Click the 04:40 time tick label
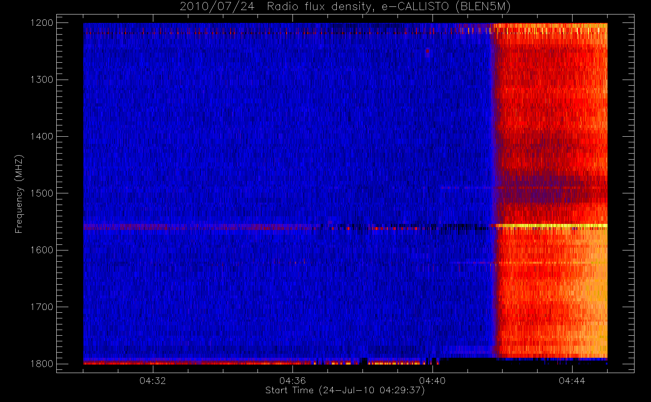This screenshot has height=402, width=651. click(x=433, y=381)
